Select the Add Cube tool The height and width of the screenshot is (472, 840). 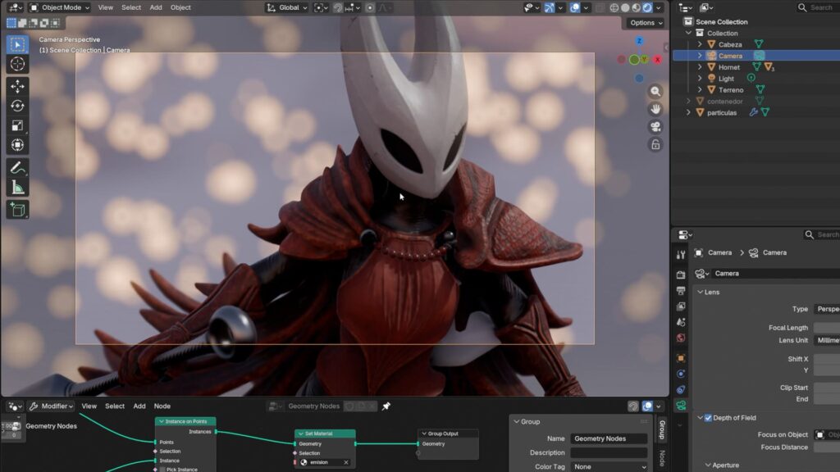17,210
